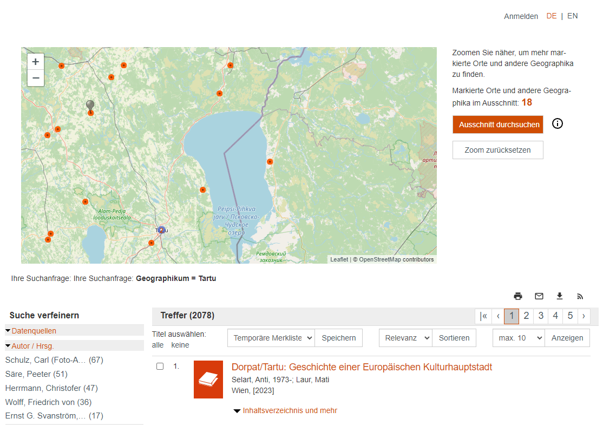Open results page 4
Viewport: 603px width, 425px height.
(x=555, y=316)
